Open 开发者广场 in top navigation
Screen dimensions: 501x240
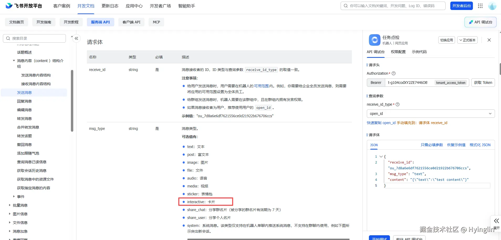[160, 6]
